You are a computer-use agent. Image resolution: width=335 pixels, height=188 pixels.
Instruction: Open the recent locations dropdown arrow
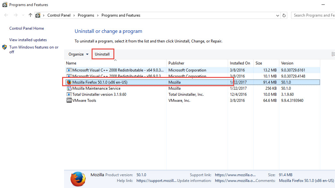coord(23,15)
